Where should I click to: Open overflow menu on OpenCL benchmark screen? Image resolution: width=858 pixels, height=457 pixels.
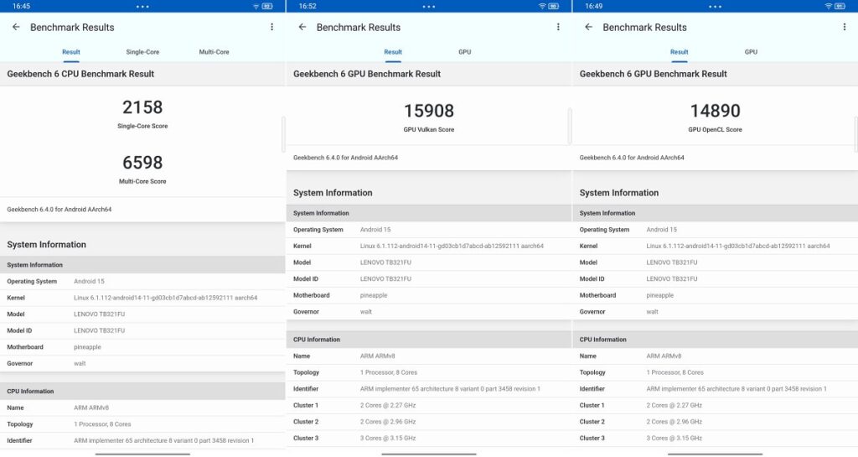tap(845, 27)
